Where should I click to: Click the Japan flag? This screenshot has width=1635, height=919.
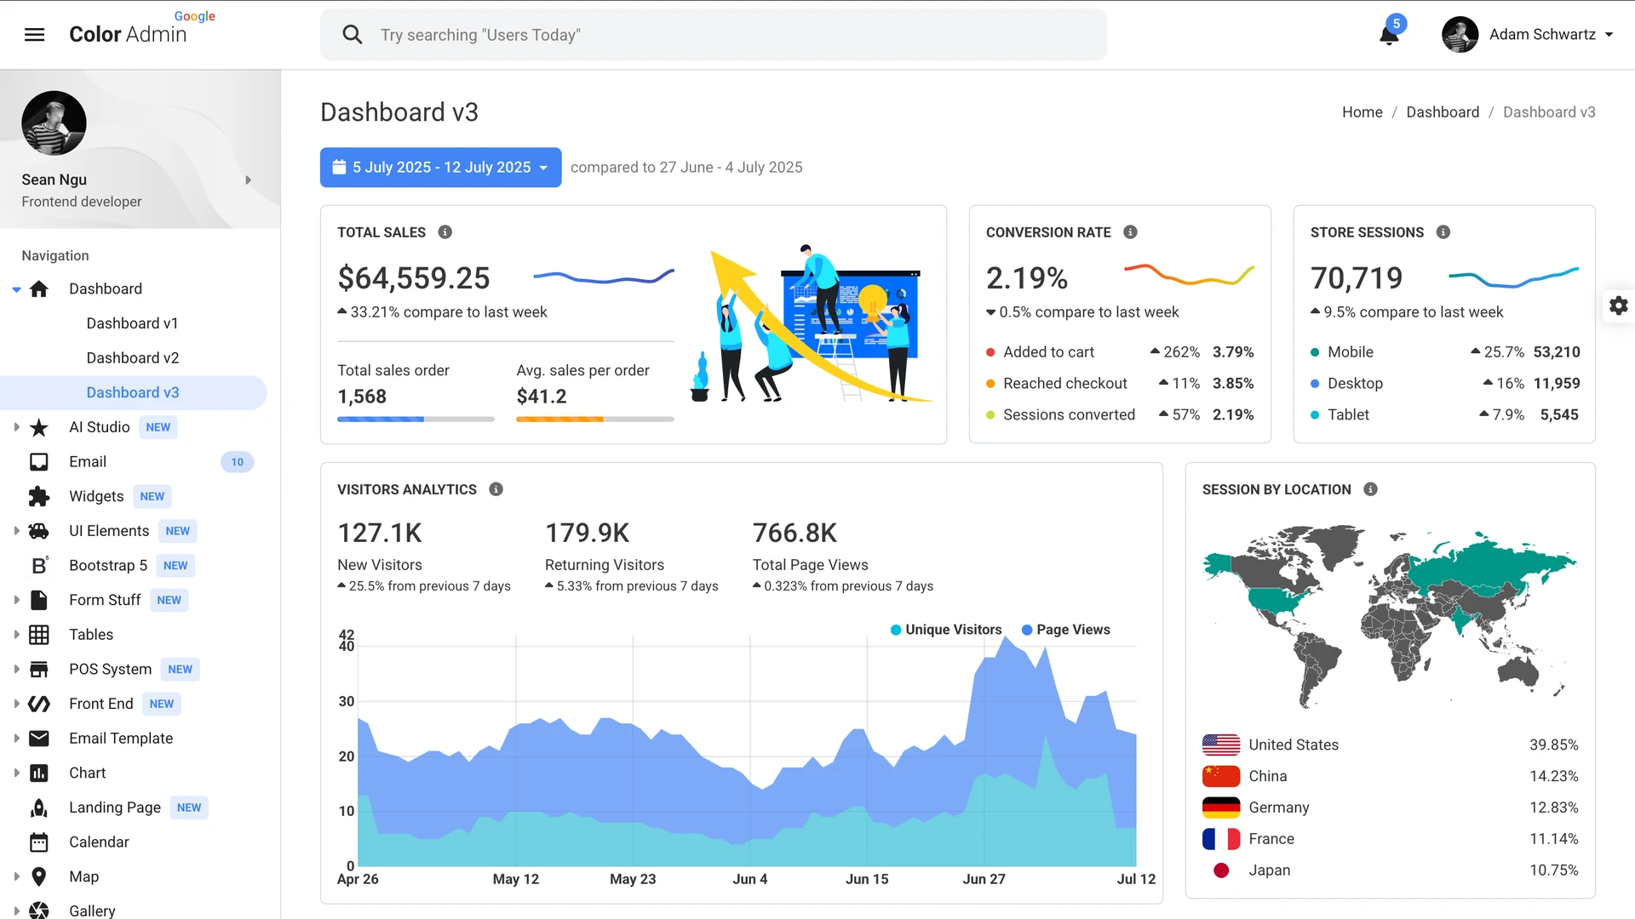(1220, 870)
